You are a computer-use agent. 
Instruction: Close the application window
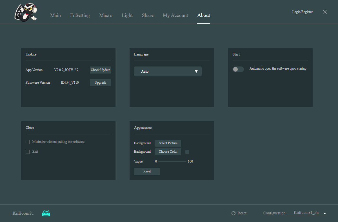[x=325, y=12]
